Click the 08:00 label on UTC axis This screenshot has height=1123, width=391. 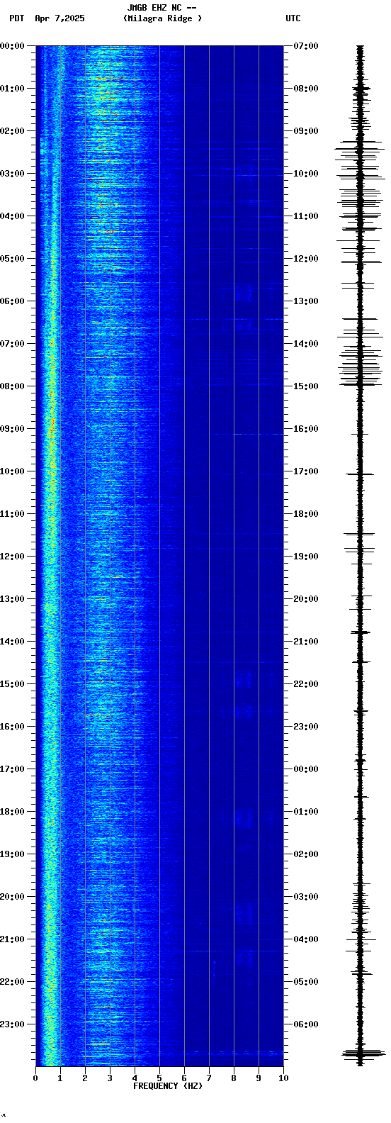[x=306, y=89]
